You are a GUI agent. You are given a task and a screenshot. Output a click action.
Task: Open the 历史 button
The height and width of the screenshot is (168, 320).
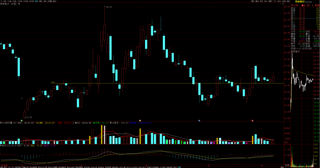coord(262,1)
